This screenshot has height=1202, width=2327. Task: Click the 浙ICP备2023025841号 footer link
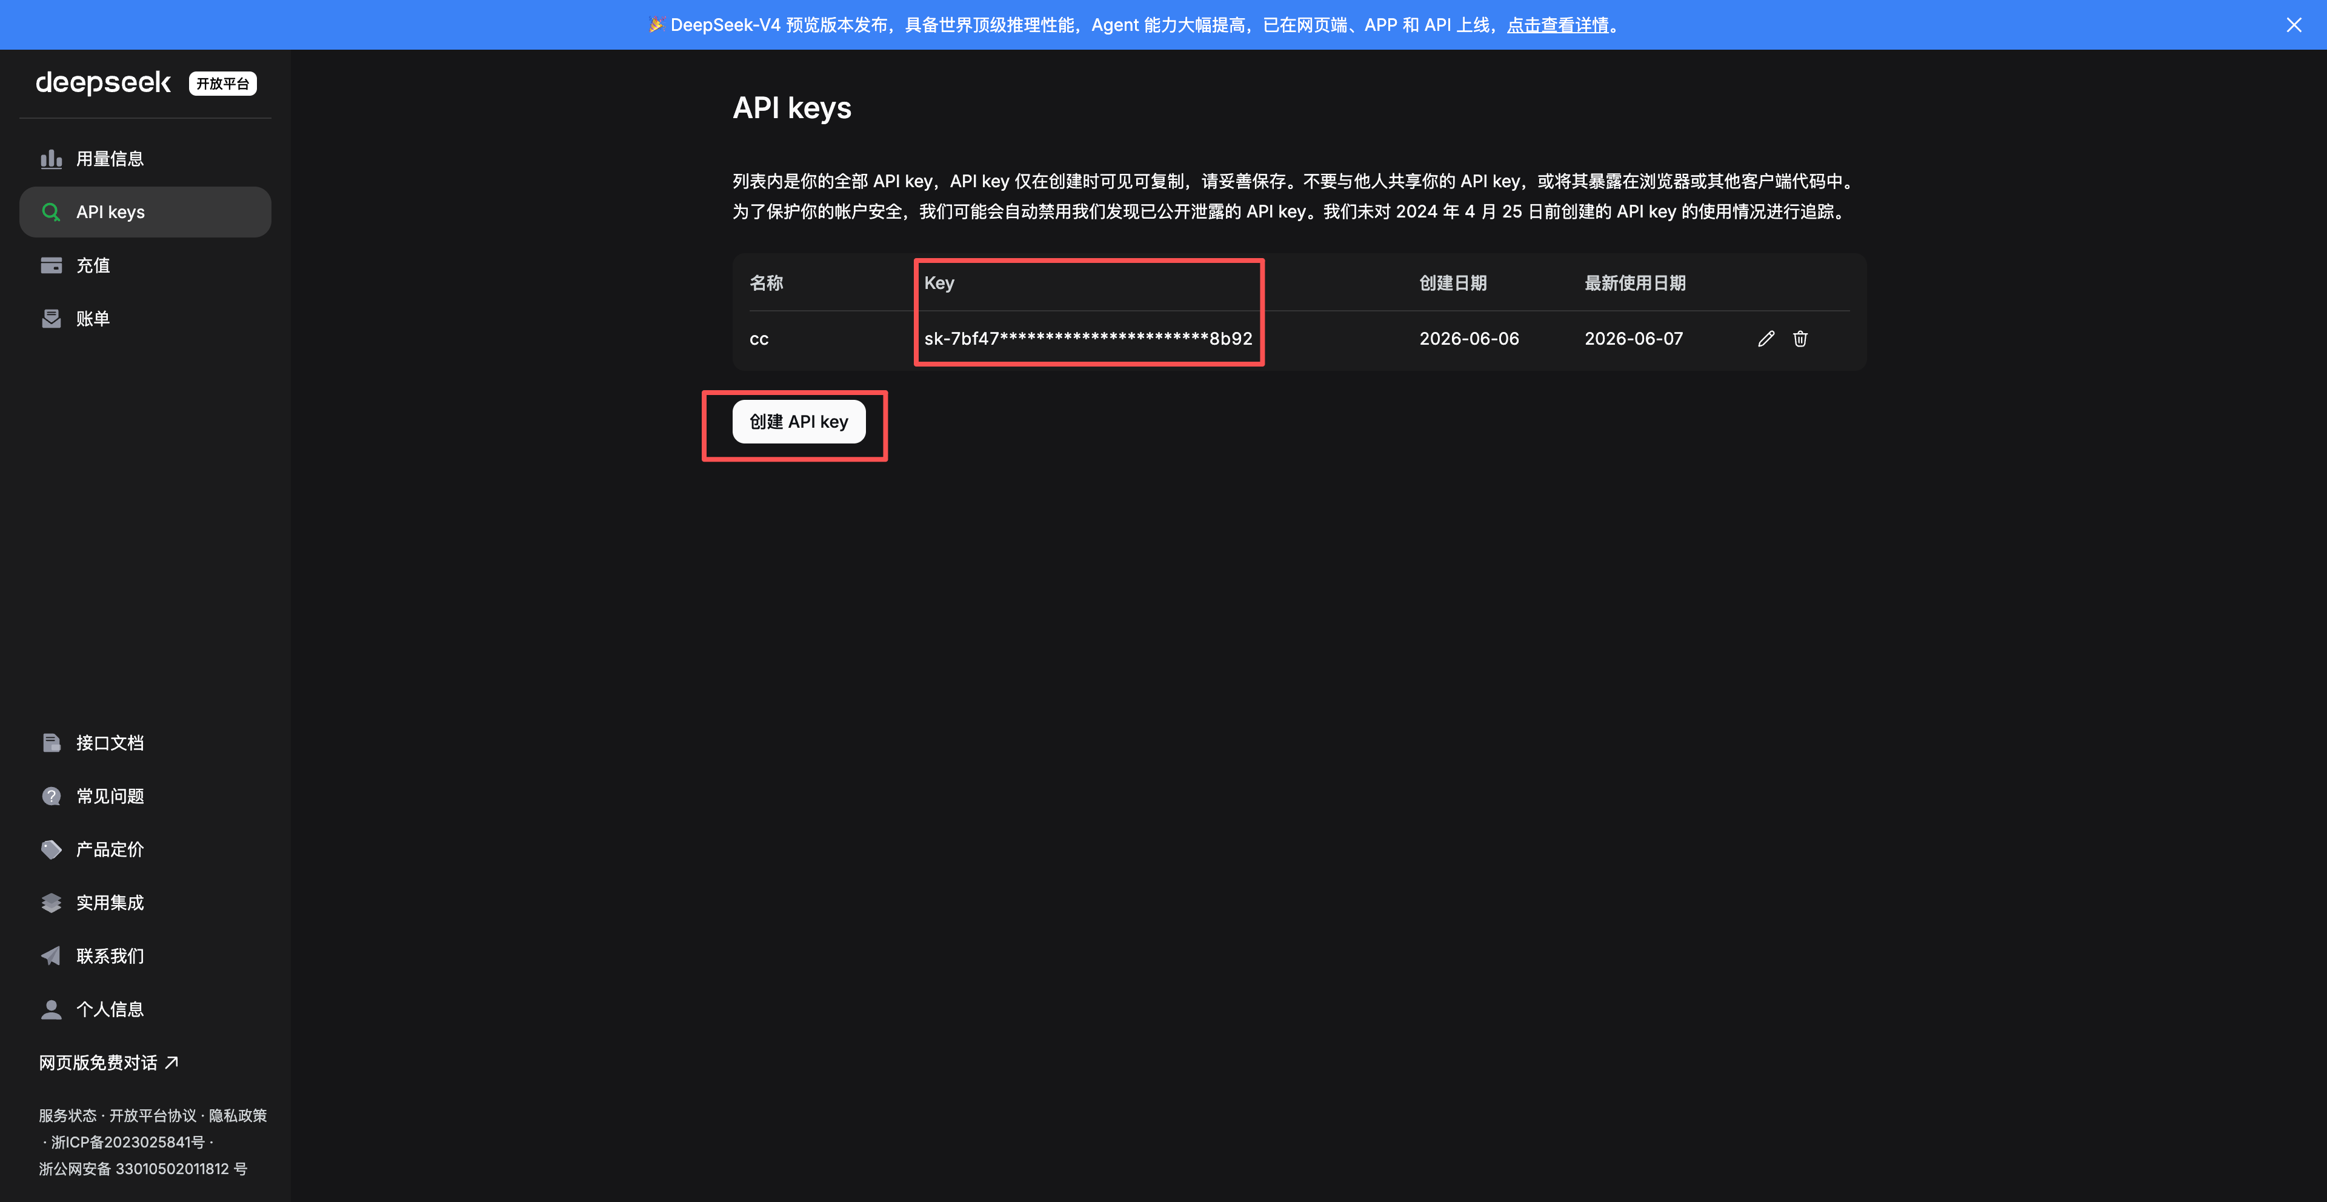pos(128,1143)
